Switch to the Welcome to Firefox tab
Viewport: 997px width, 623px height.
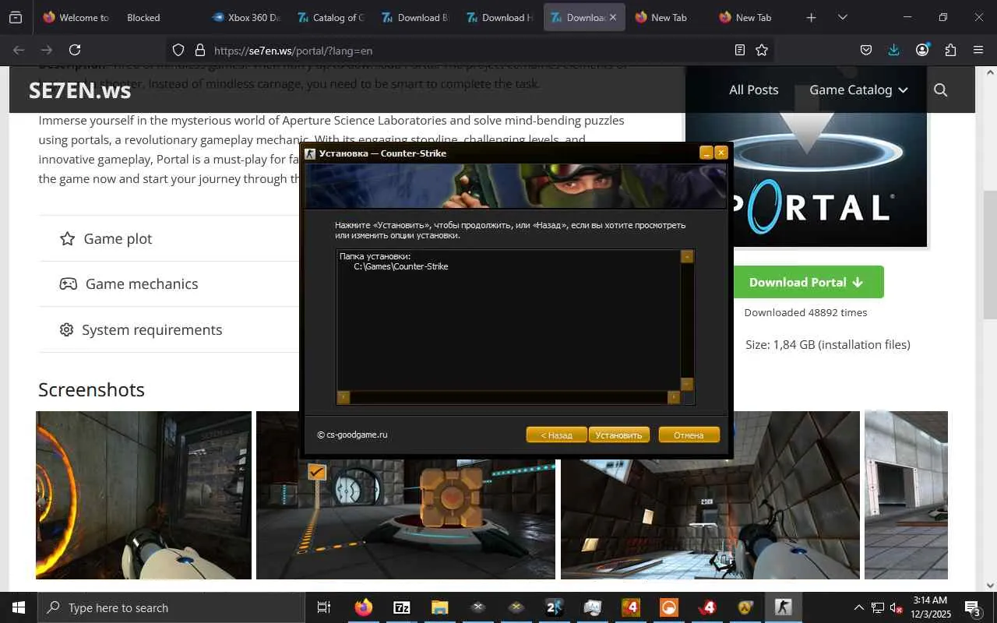pos(76,17)
